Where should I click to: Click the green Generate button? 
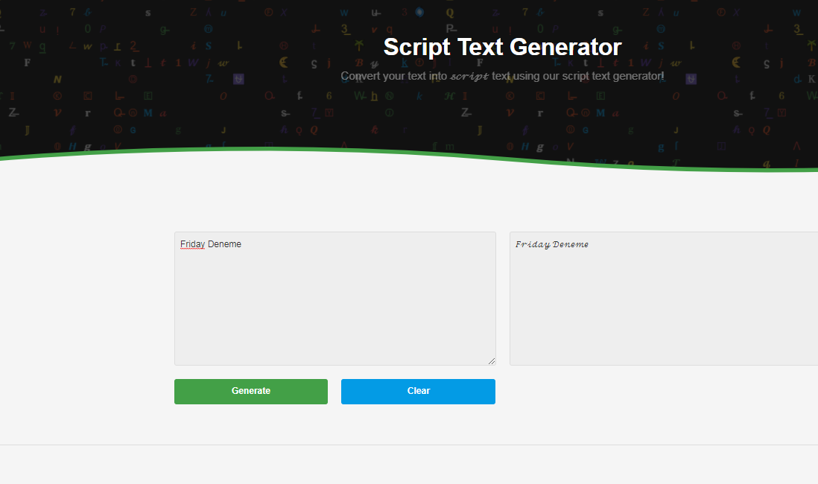[x=250, y=391]
